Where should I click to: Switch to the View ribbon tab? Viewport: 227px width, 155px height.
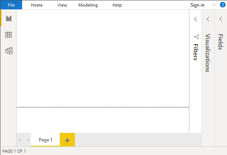click(x=62, y=5)
